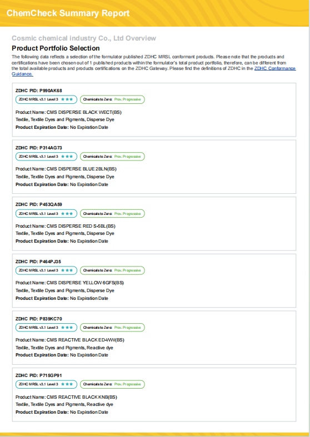Select the ZDHC MRSL v3.1 Level 3 badge for P453QA59

pos(46,214)
